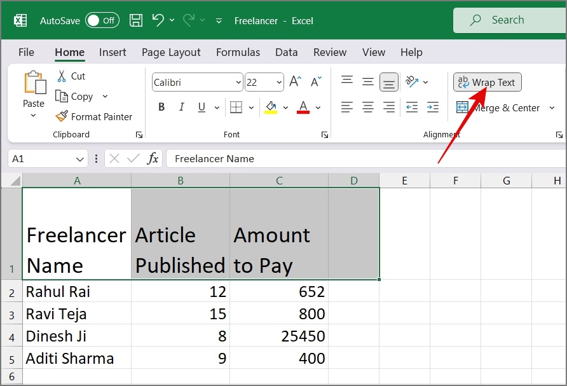
Task: Activate the Format Painter brush
Action: [62, 116]
